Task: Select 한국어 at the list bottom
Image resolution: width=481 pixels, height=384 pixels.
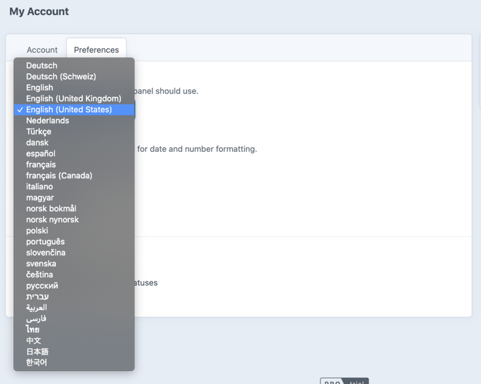Action: (37, 362)
